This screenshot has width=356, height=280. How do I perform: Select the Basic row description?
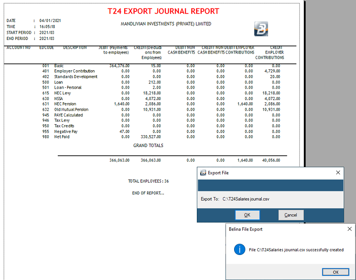(x=59, y=66)
